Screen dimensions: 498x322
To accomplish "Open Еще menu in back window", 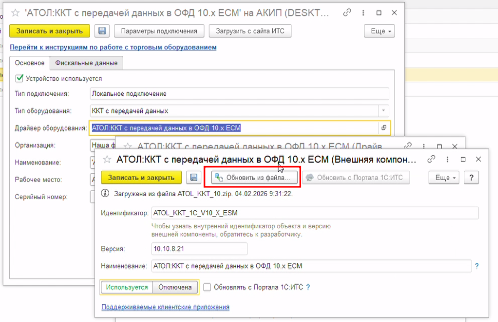I will pos(379,31).
